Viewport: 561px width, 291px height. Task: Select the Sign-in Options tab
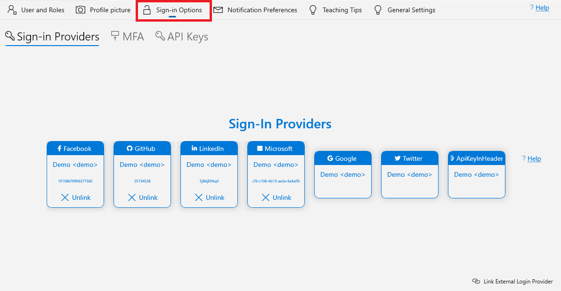point(173,10)
